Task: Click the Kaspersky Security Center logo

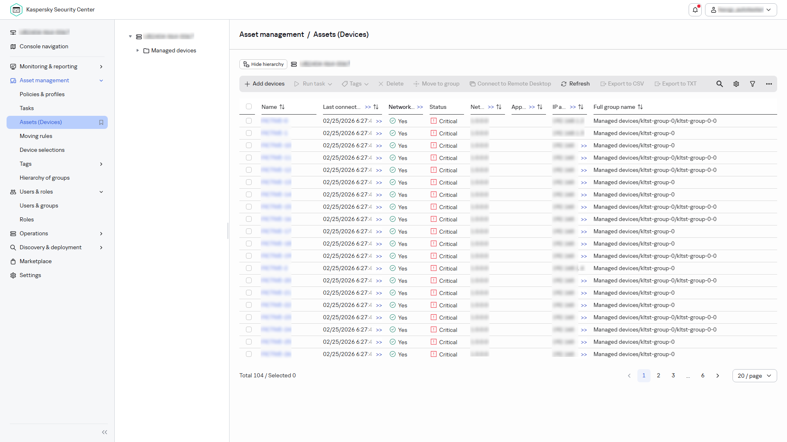Action: [16, 10]
